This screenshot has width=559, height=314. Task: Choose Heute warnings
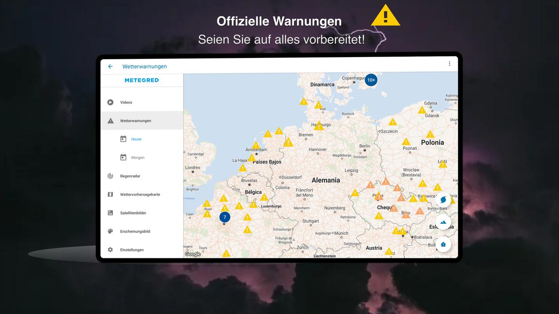click(136, 139)
